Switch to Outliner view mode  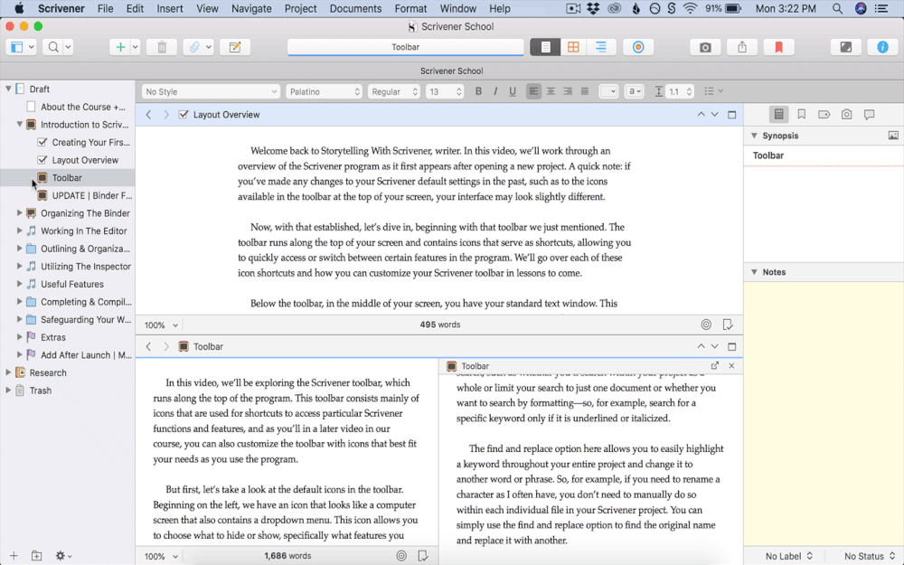click(x=600, y=47)
